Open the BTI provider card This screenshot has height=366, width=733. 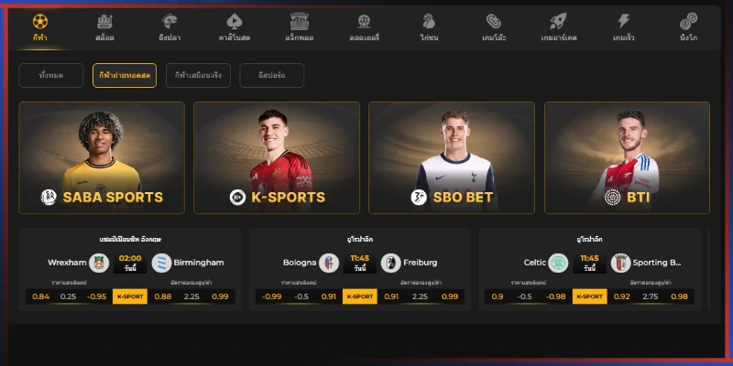tap(627, 157)
